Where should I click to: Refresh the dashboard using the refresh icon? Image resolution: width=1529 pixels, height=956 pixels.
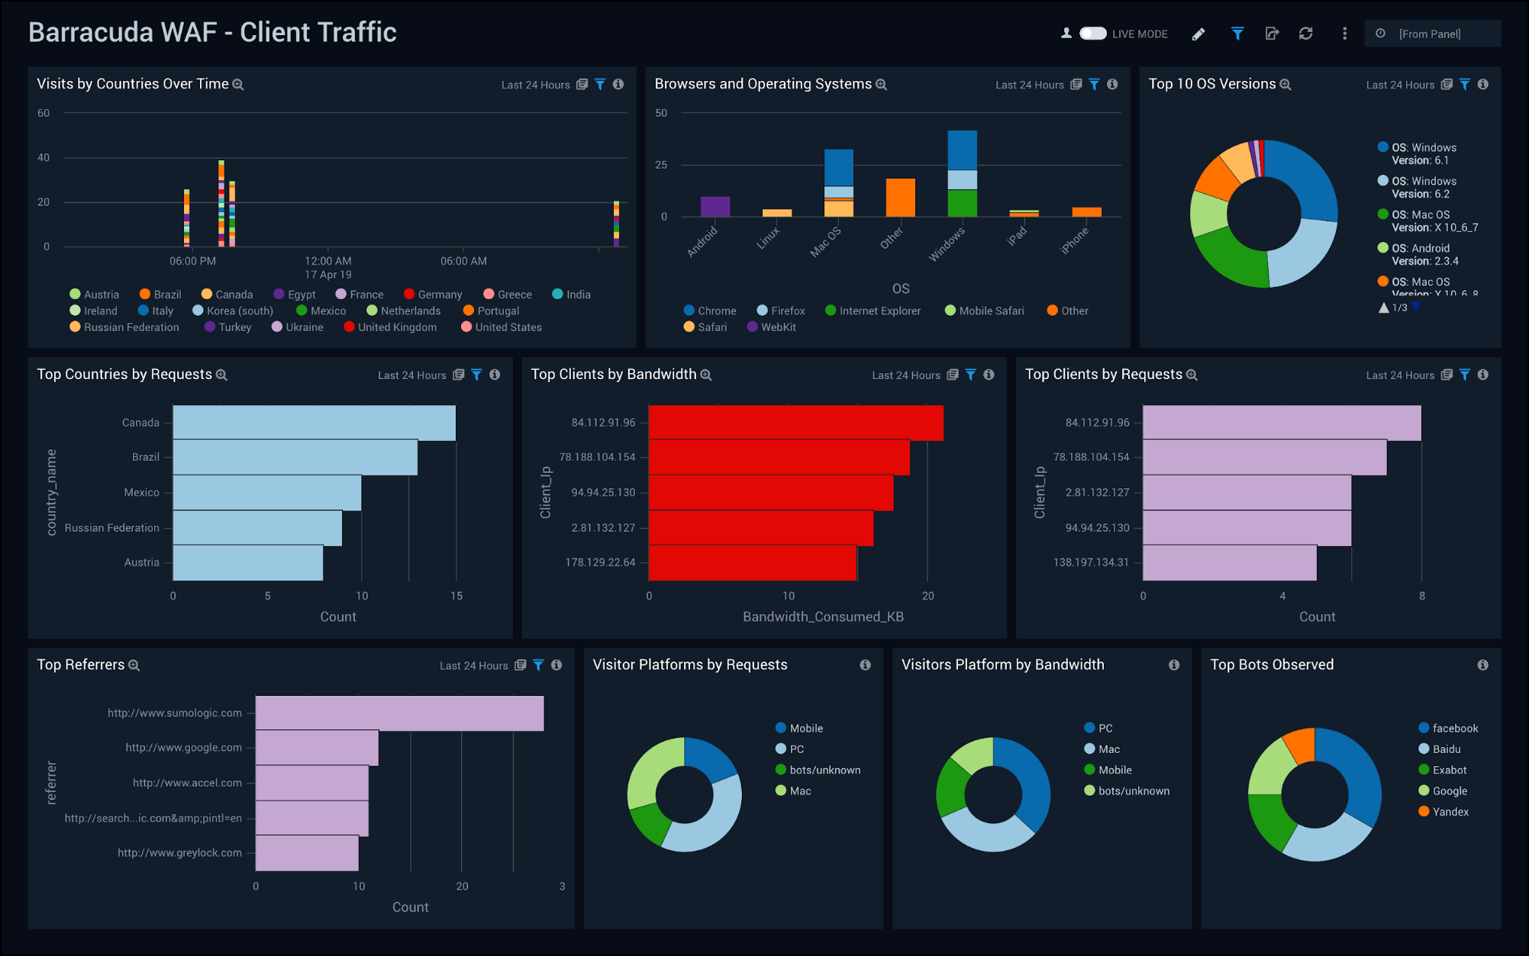pyautogui.click(x=1306, y=34)
